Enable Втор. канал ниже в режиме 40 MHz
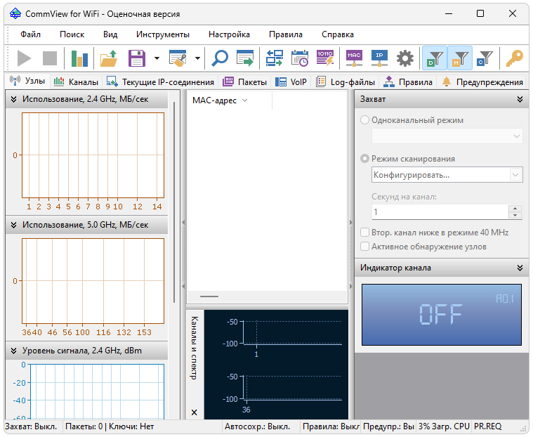The image size is (533, 437). [364, 233]
